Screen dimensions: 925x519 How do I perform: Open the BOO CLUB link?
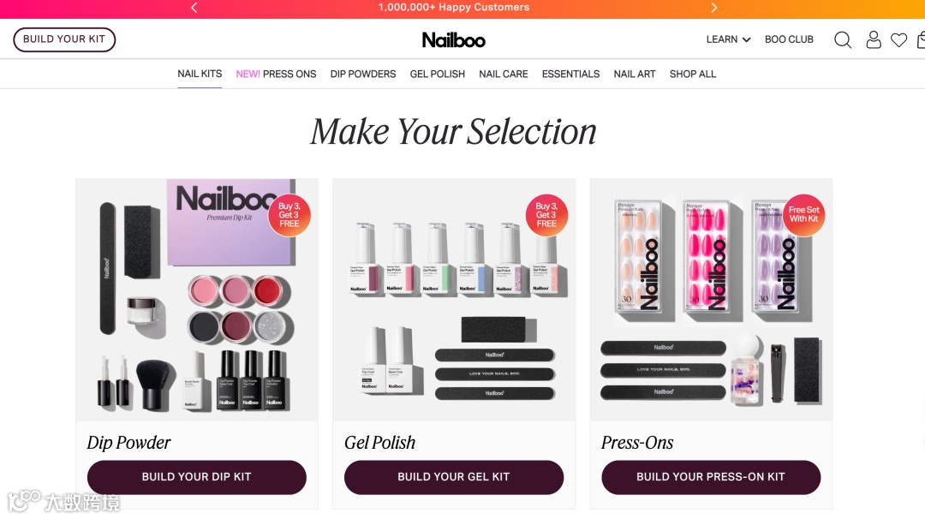click(789, 39)
